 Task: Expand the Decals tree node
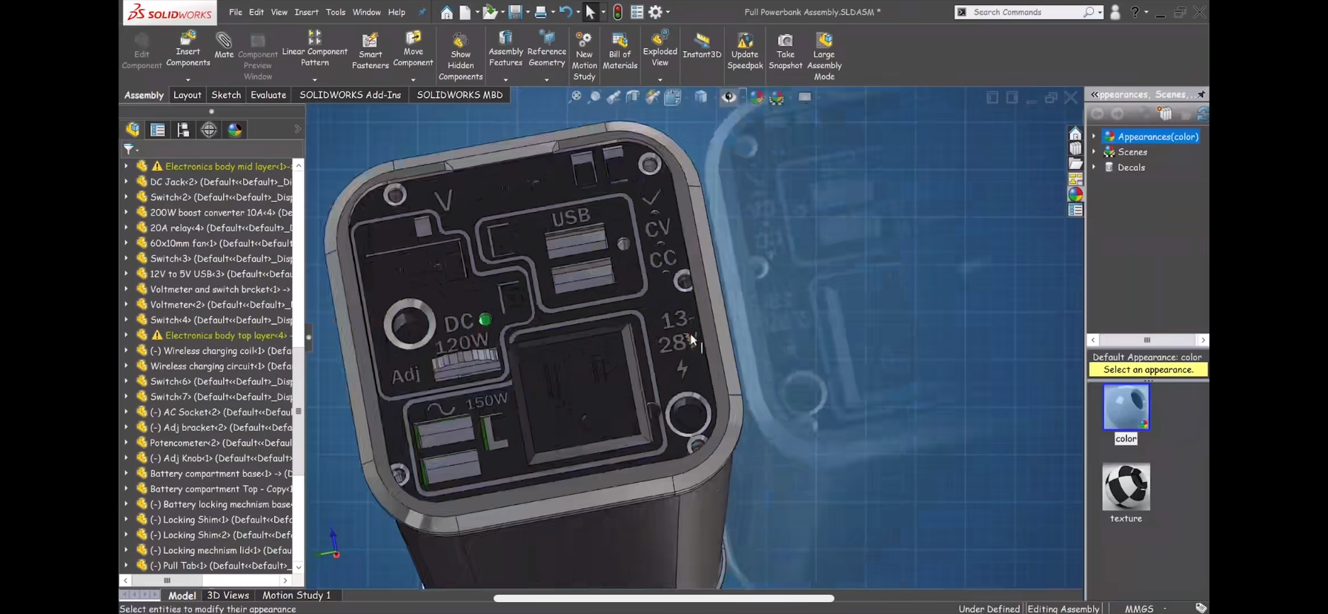coord(1094,168)
